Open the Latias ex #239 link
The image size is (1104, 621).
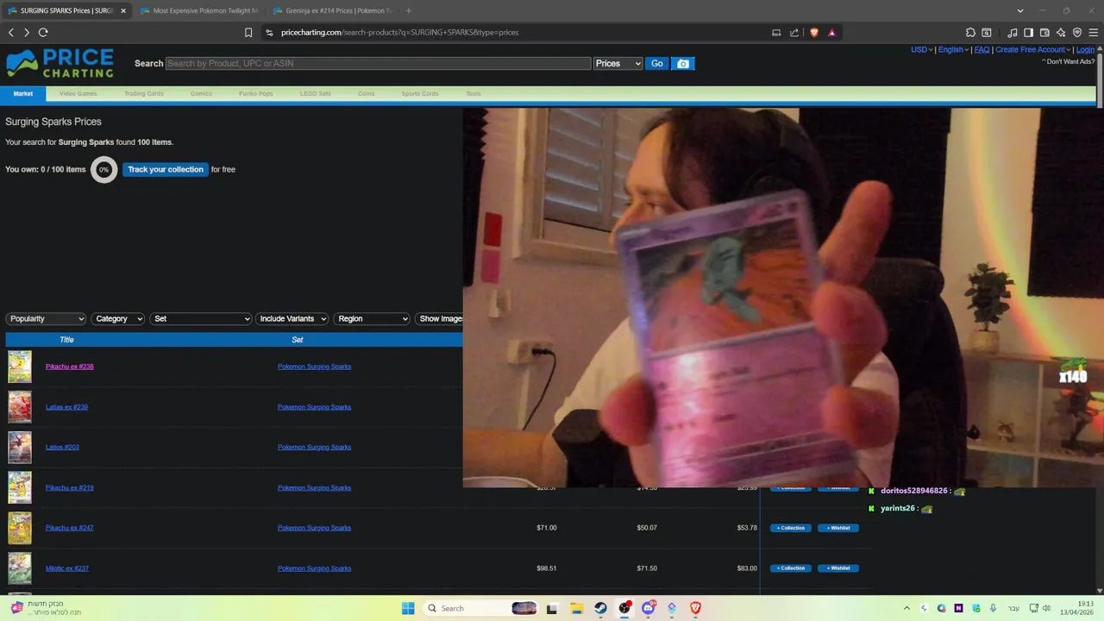click(x=66, y=407)
